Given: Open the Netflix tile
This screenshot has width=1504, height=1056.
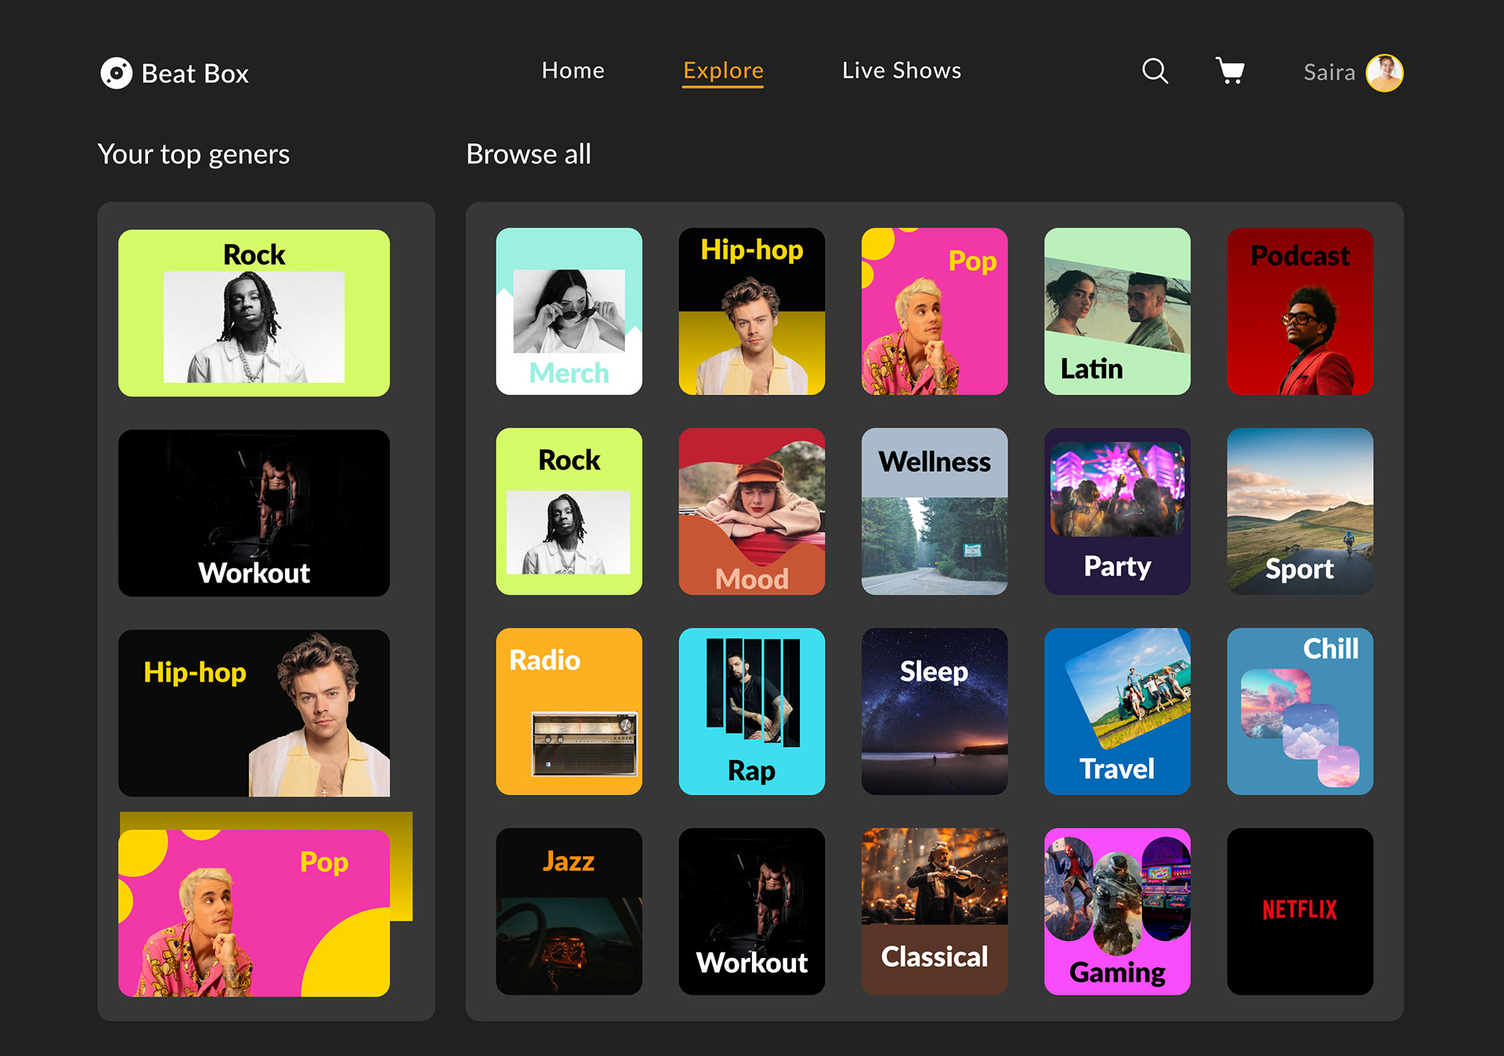Looking at the screenshot, I should tap(1300, 912).
